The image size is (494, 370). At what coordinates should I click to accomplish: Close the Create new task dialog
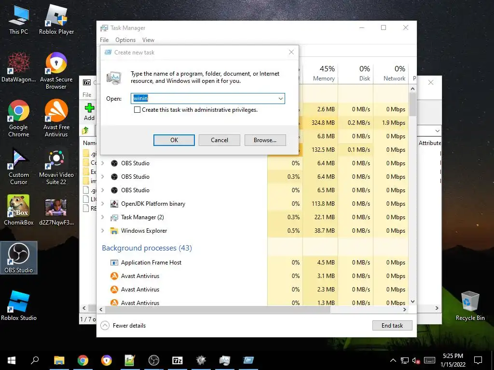[291, 52]
